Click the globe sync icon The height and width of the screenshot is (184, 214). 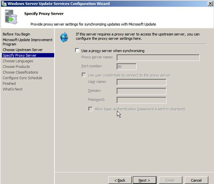coord(64,37)
